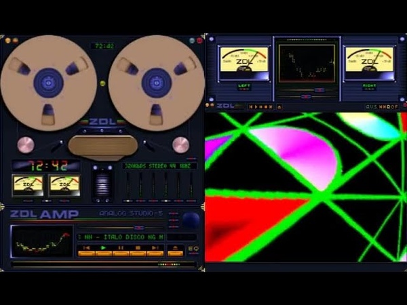Click the left tape reel hub

[48, 83]
